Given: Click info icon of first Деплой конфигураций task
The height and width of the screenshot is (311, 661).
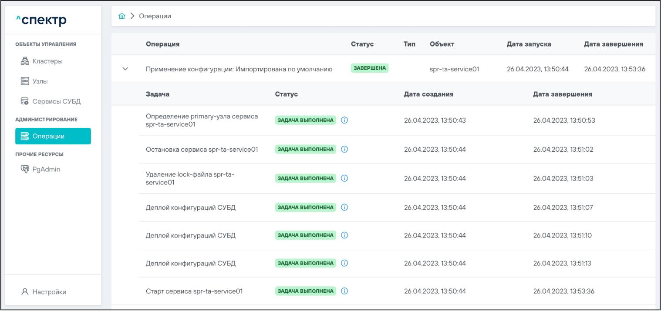Looking at the screenshot, I should point(344,207).
